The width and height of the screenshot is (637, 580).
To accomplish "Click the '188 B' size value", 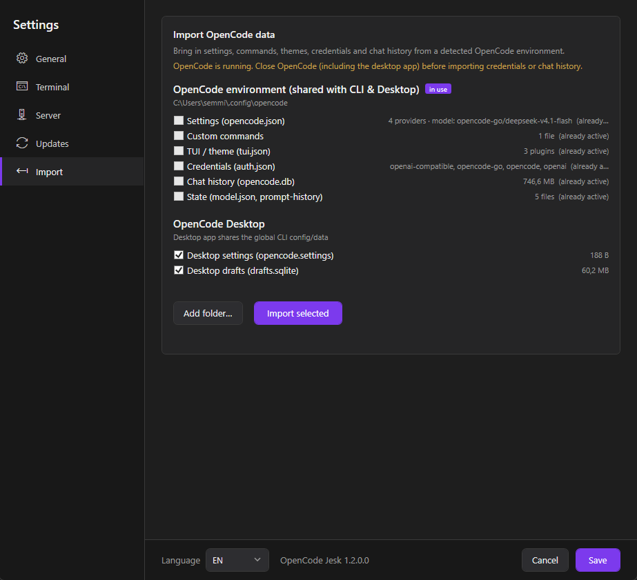I will (599, 255).
